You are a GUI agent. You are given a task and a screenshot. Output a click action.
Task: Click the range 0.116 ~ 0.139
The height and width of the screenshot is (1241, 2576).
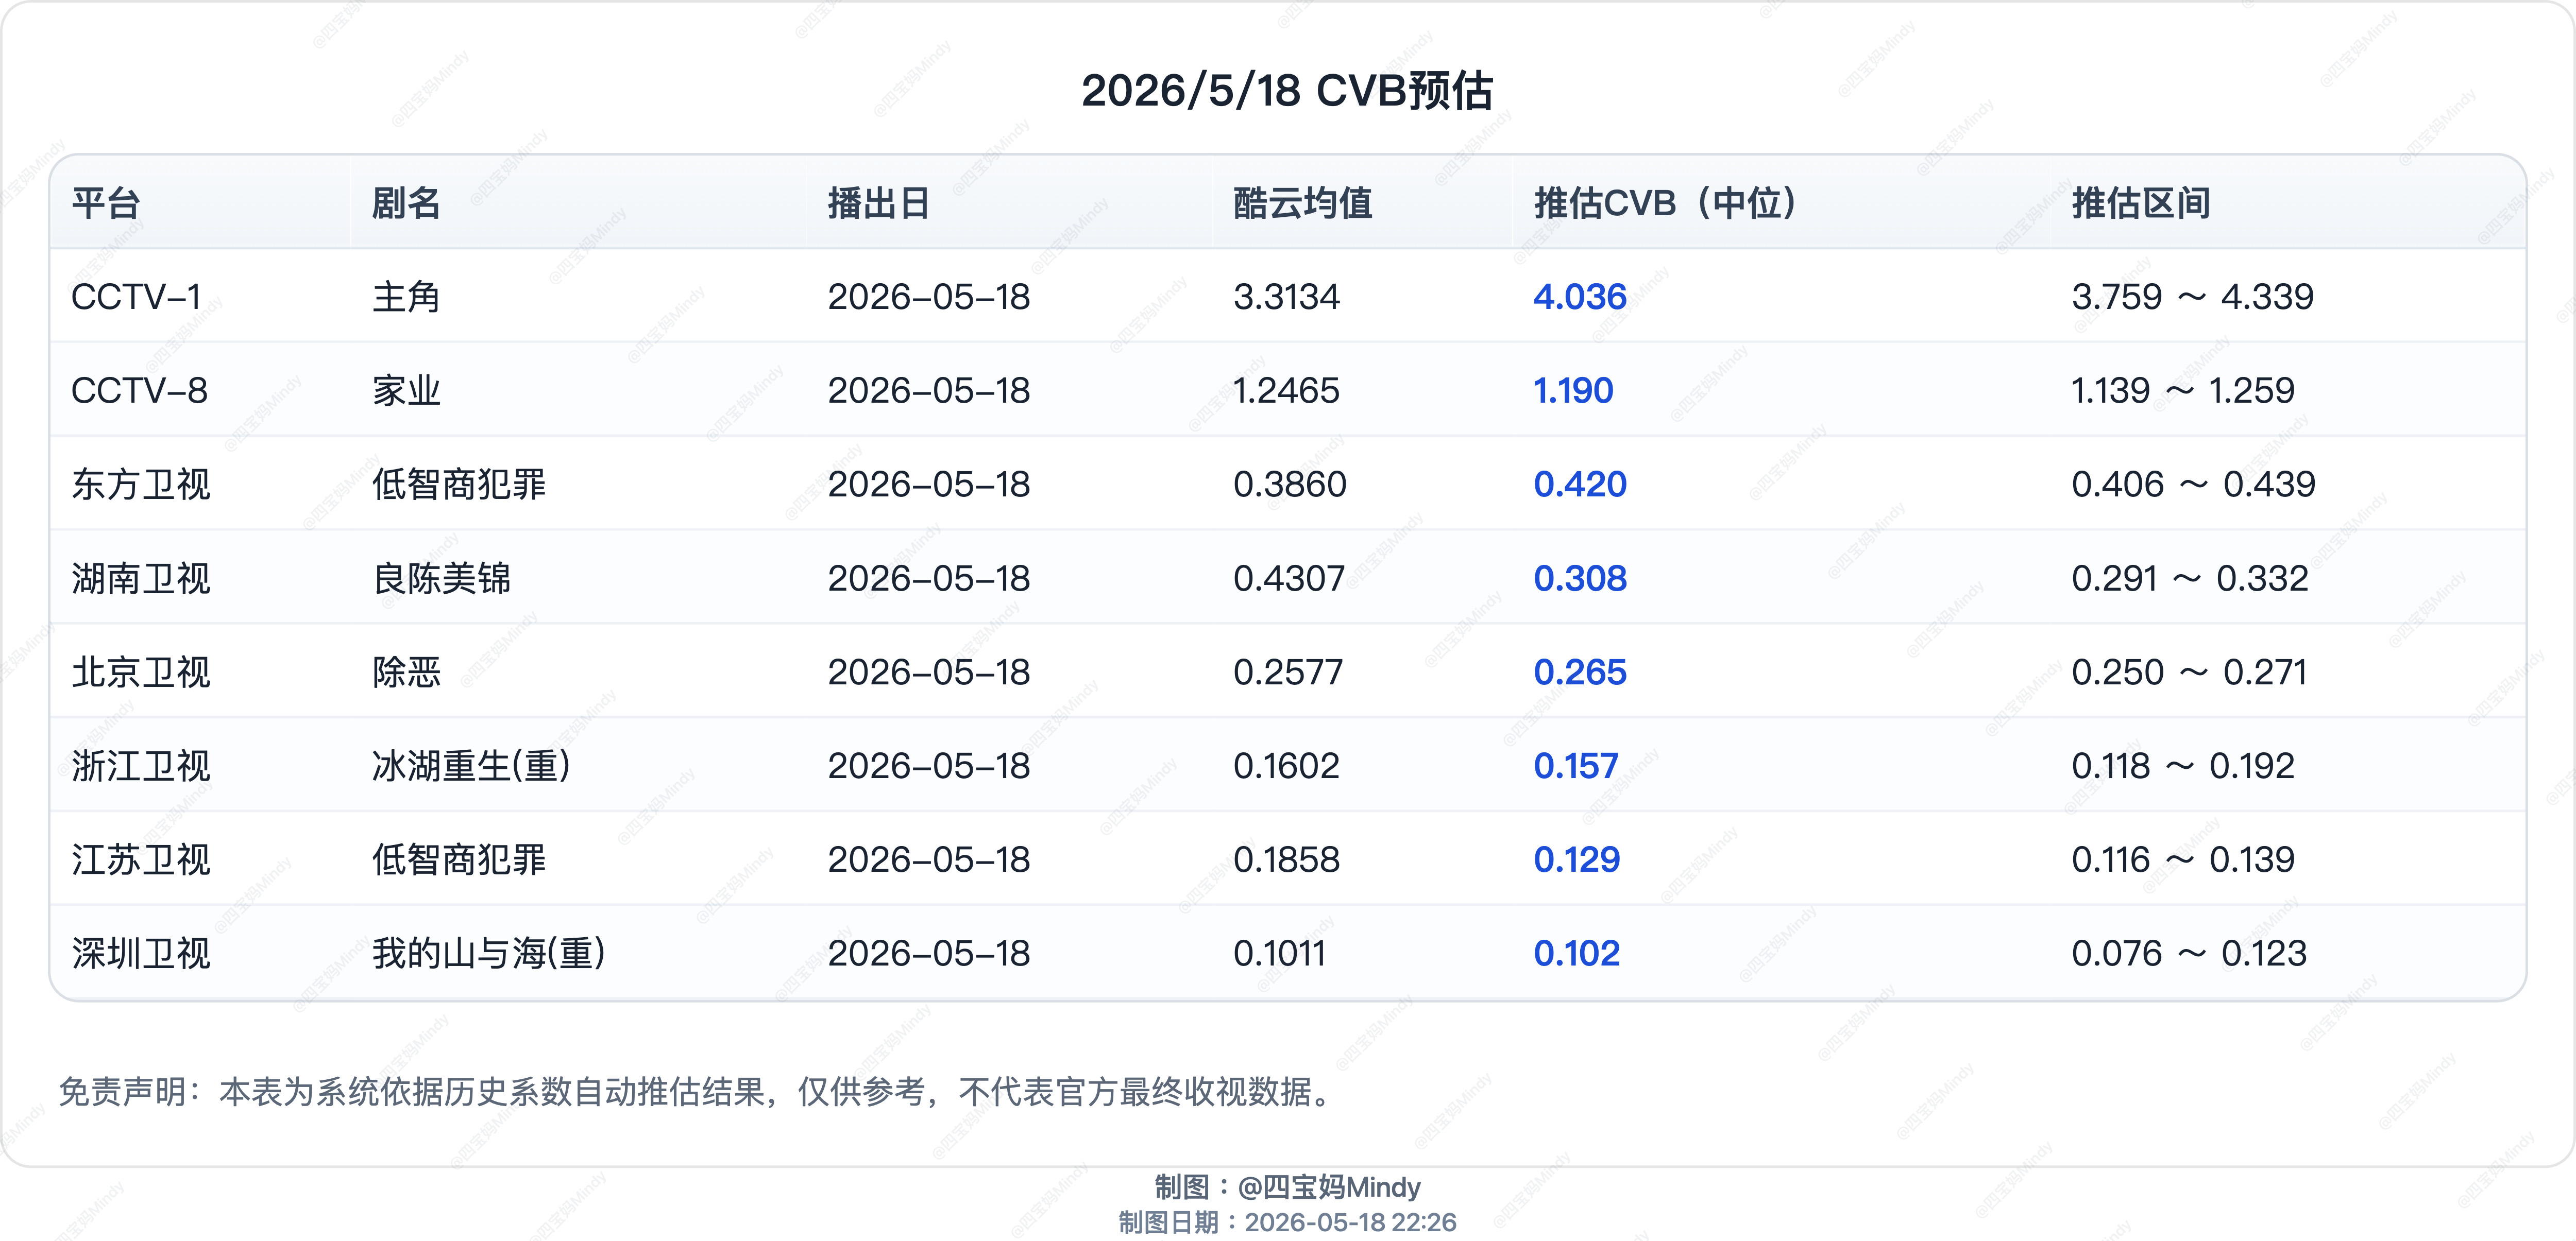[x=2183, y=860]
